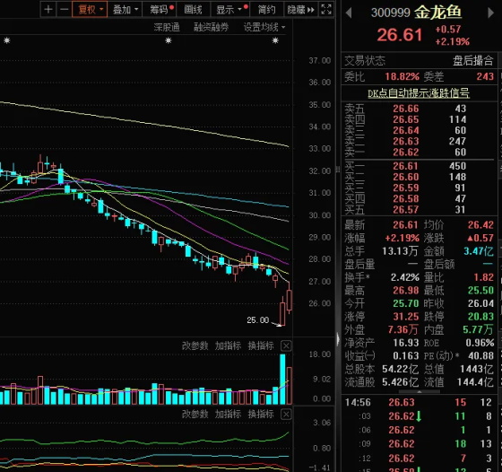Close the volume indicator panel
The image size is (502, 472).
point(286,345)
